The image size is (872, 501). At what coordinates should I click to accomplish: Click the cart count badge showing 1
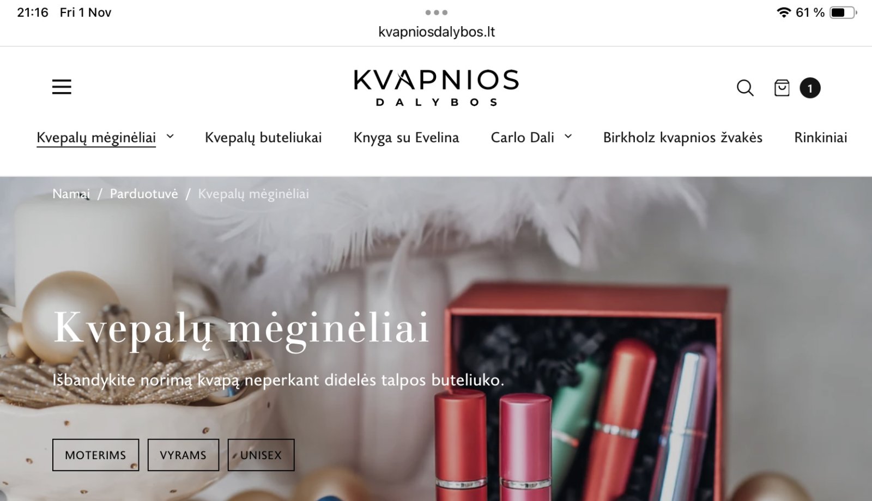810,88
